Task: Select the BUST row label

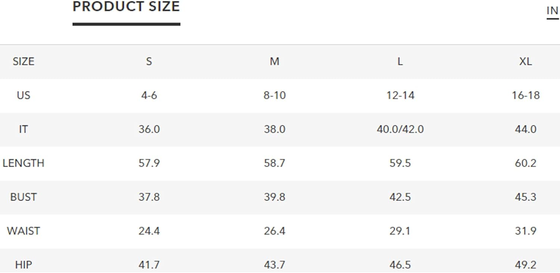Action: [23, 197]
